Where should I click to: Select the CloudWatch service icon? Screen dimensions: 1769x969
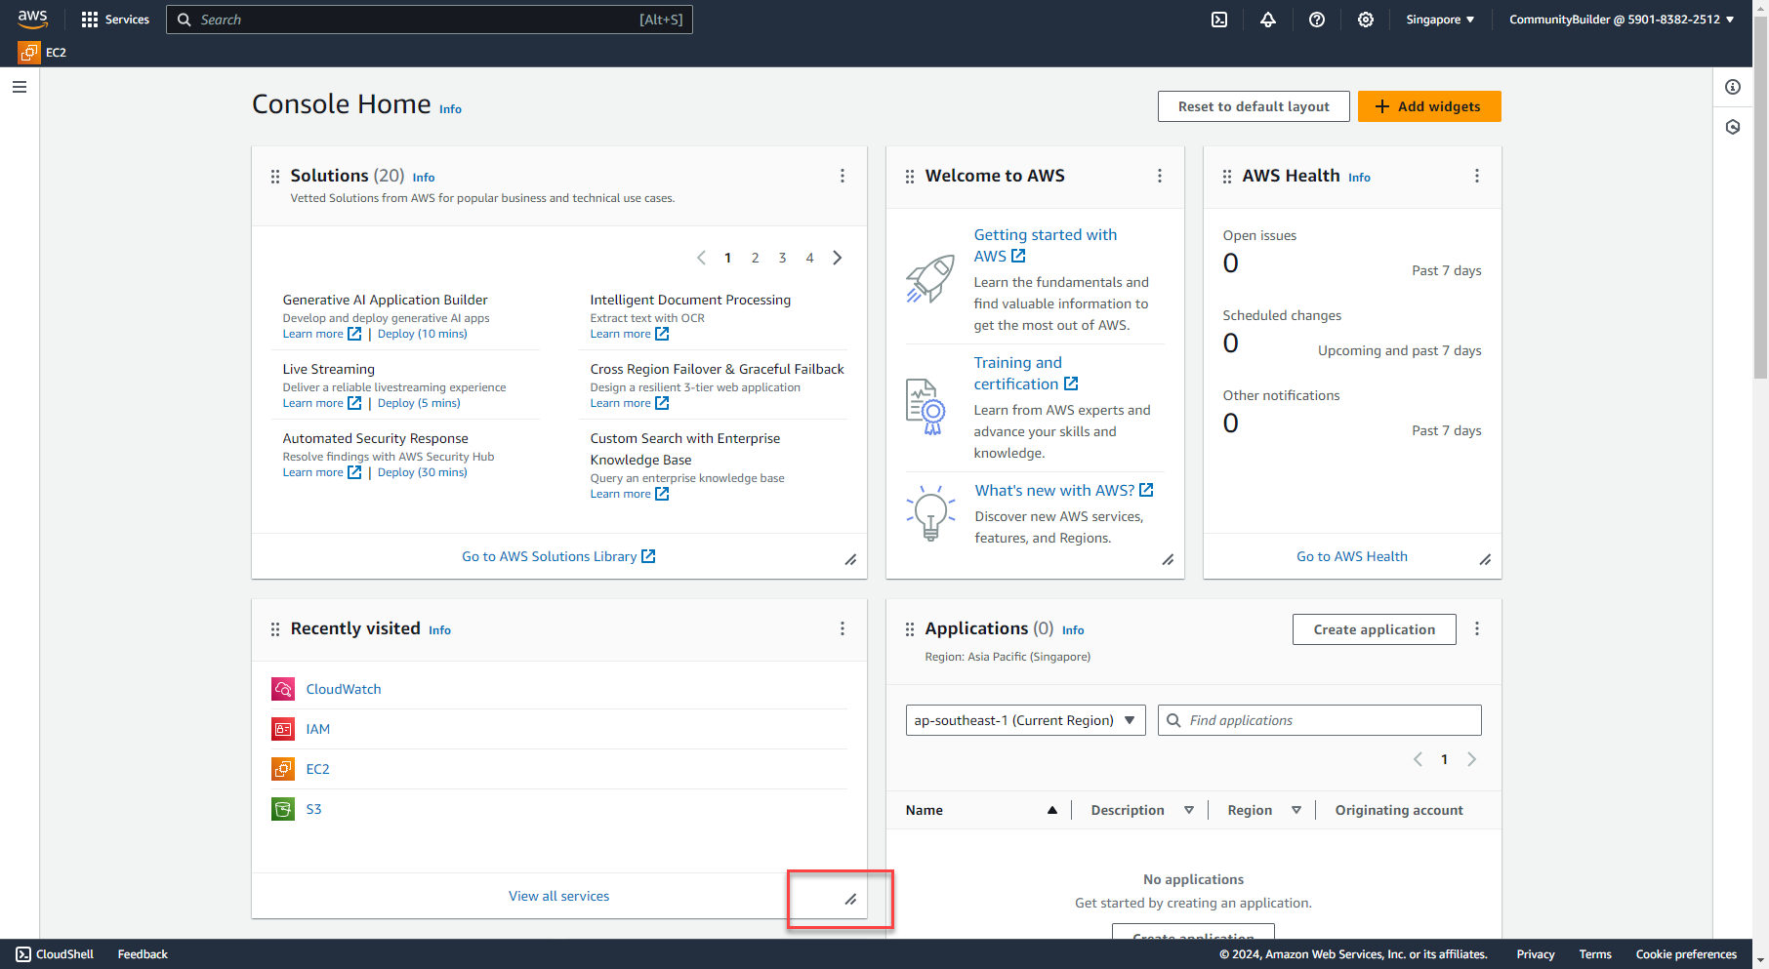coord(282,689)
